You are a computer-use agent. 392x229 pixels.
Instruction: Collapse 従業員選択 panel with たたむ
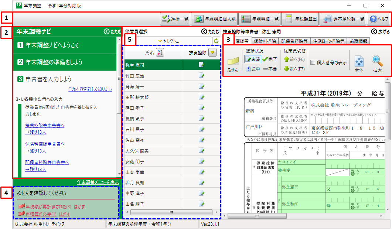point(210,31)
